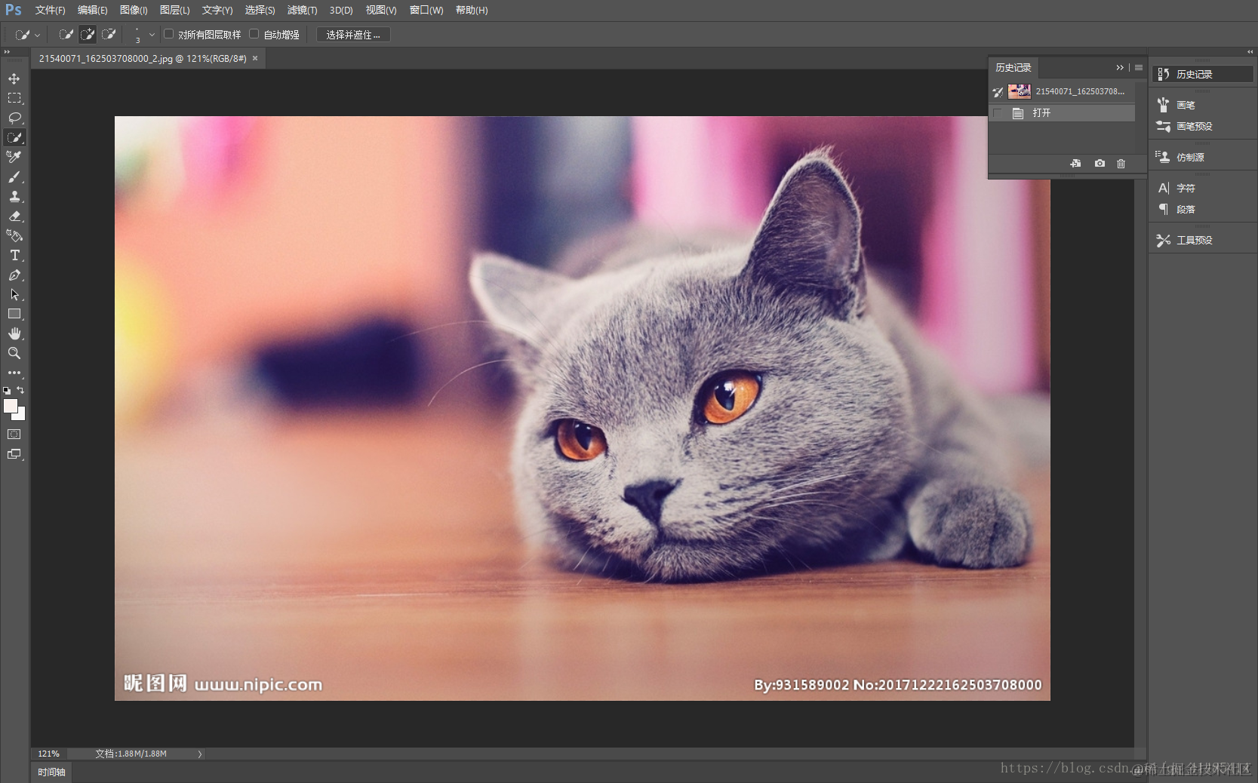This screenshot has height=783, width=1258.
Task: Delete current history state with trash icon
Action: point(1121,164)
